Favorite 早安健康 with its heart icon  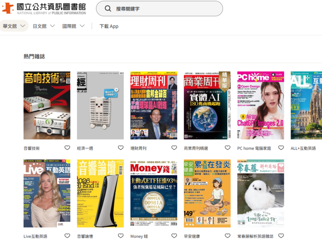pyautogui.click(x=227, y=236)
